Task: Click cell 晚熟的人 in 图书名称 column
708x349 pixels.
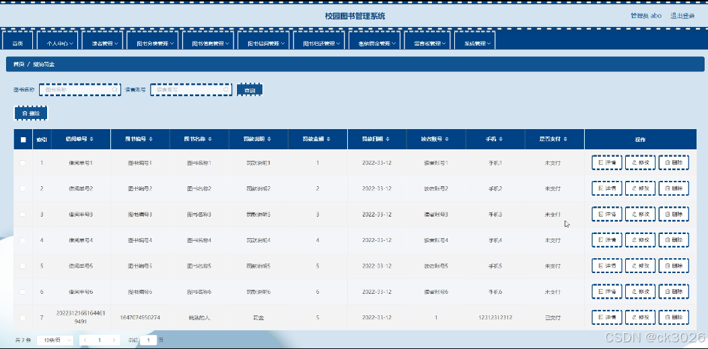Action: pyautogui.click(x=199, y=317)
